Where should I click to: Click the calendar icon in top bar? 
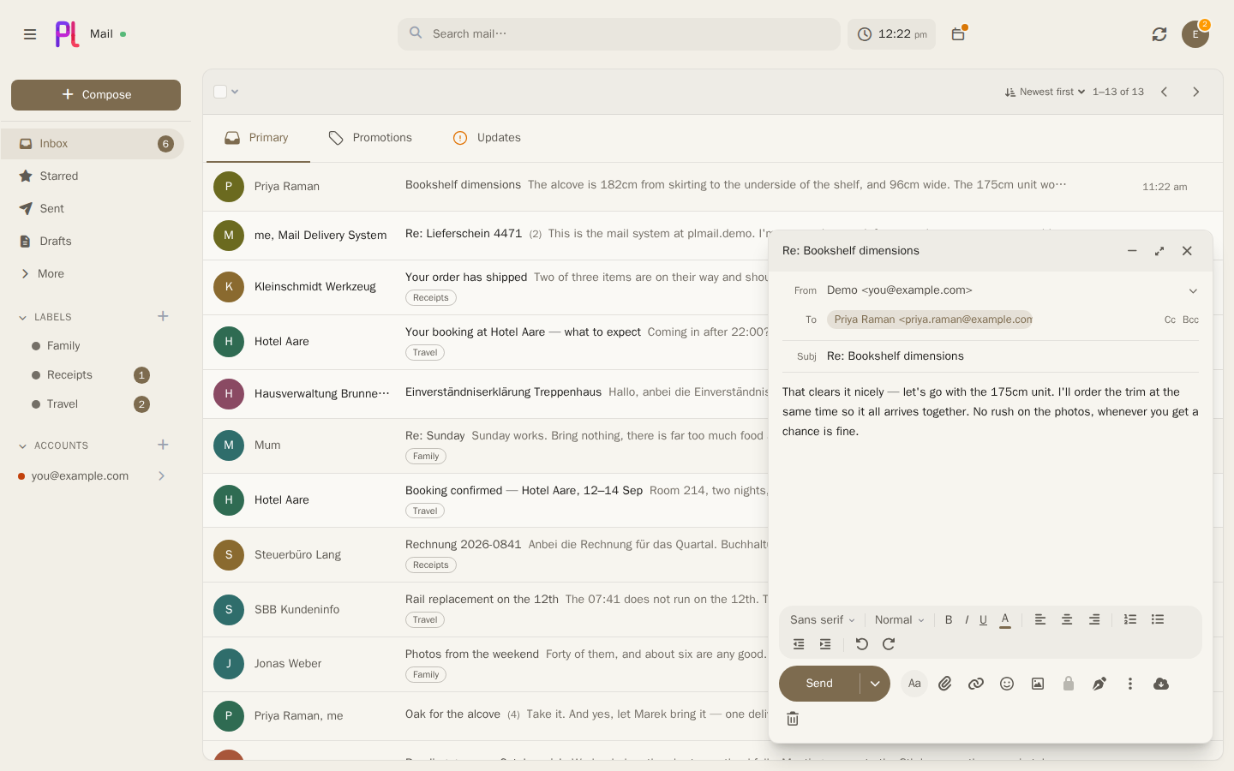coord(958,34)
